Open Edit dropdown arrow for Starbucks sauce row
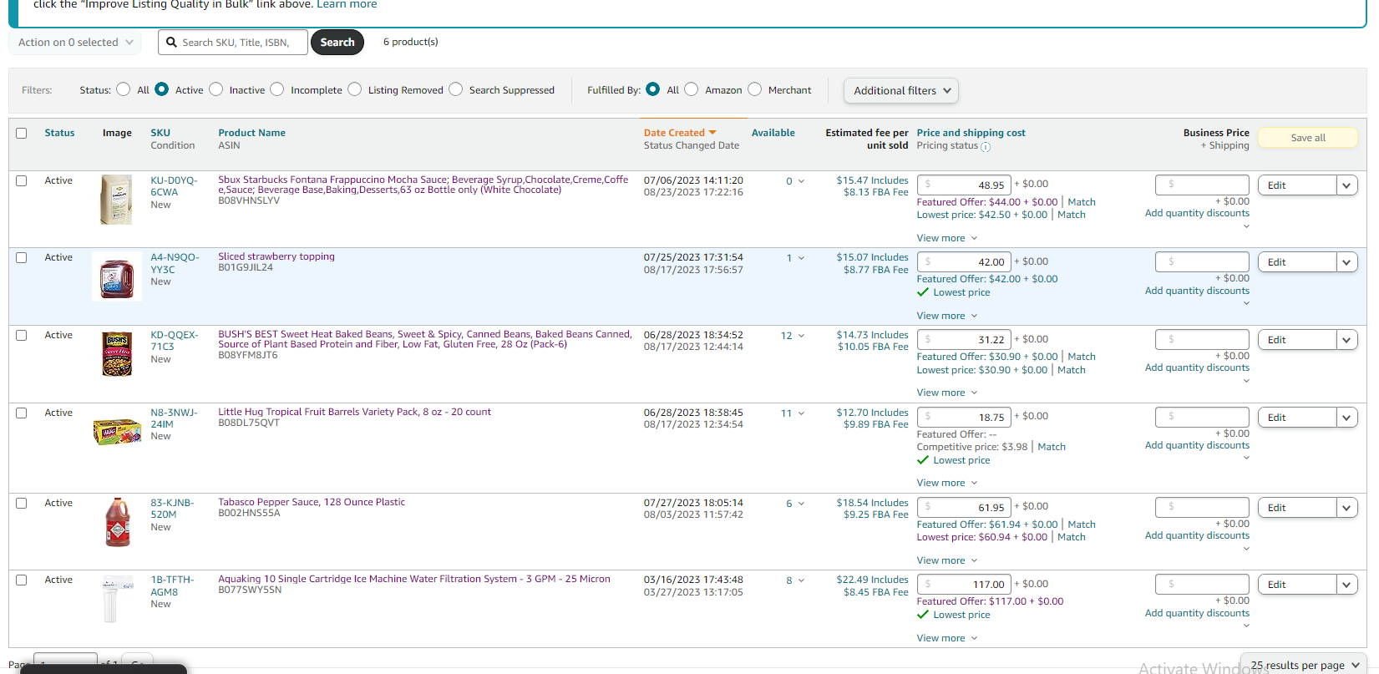The image size is (1379, 674). (x=1346, y=185)
